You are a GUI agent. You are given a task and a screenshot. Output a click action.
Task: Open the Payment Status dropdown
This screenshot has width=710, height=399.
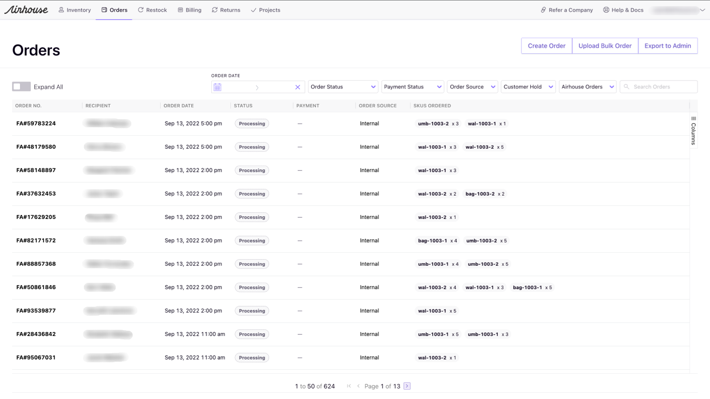coord(412,87)
